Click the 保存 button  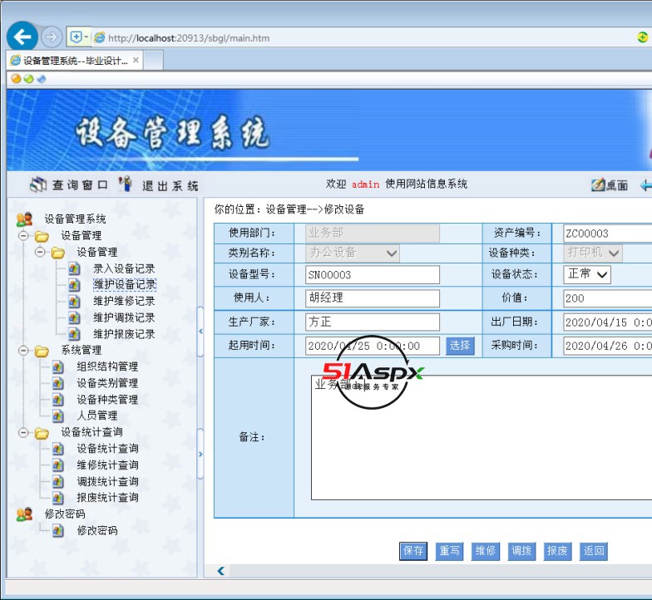[413, 551]
